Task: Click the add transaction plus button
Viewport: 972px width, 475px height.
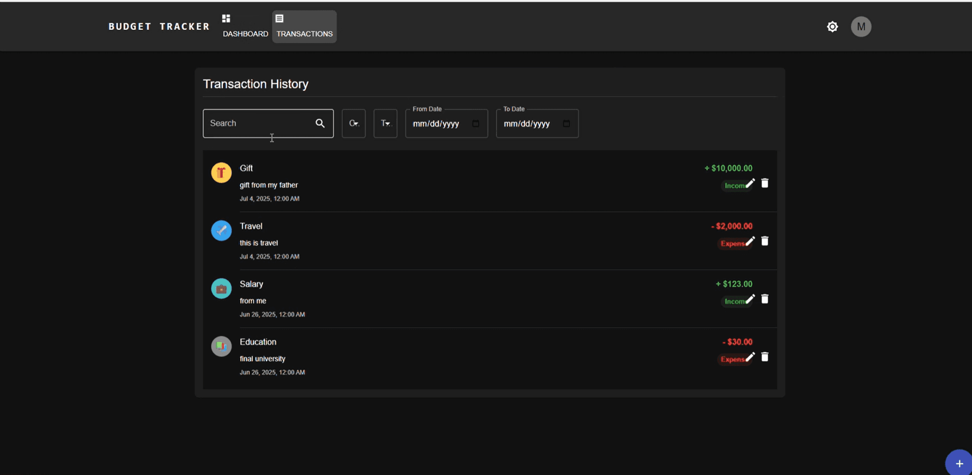Action: pos(959,463)
